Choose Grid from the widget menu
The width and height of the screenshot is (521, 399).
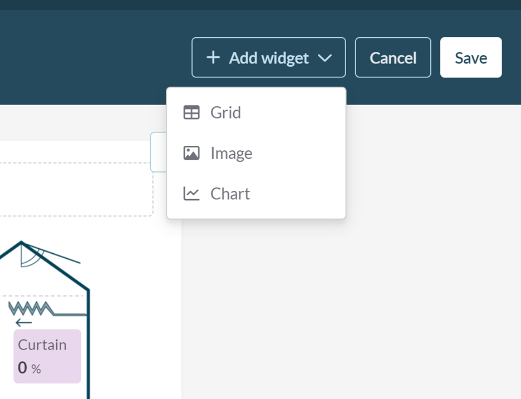(x=225, y=113)
